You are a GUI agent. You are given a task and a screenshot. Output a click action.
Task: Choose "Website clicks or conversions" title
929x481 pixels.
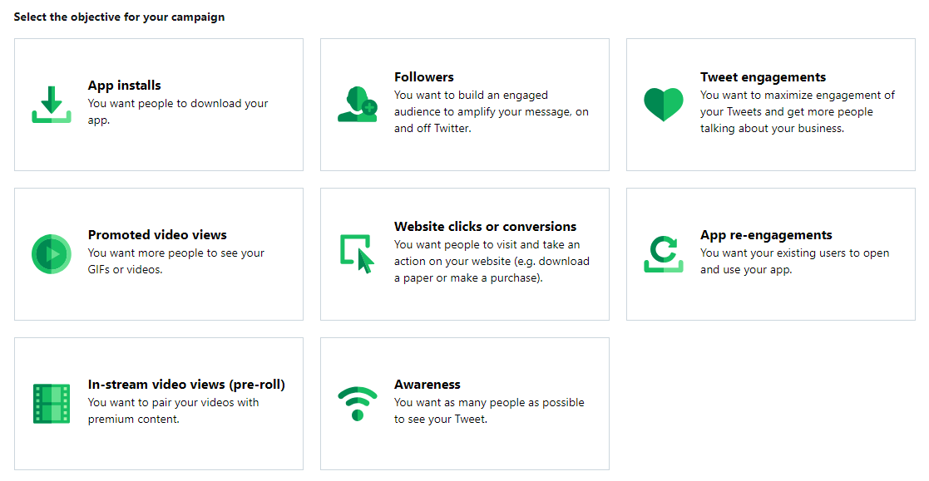[485, 227]
